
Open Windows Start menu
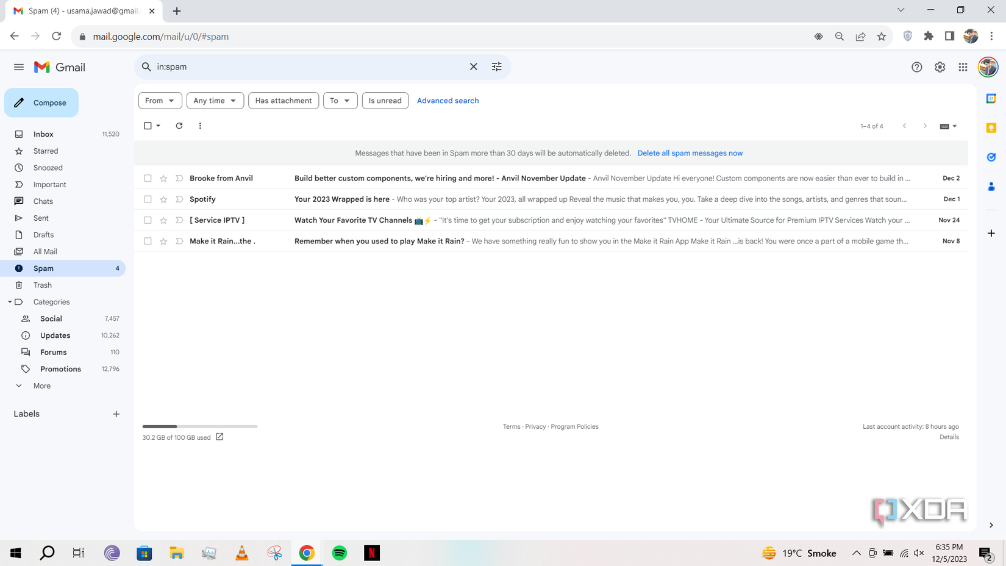tap(16, 553)
